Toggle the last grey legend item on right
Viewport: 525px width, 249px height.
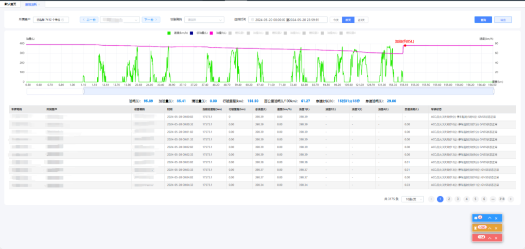tap(348, 33)
